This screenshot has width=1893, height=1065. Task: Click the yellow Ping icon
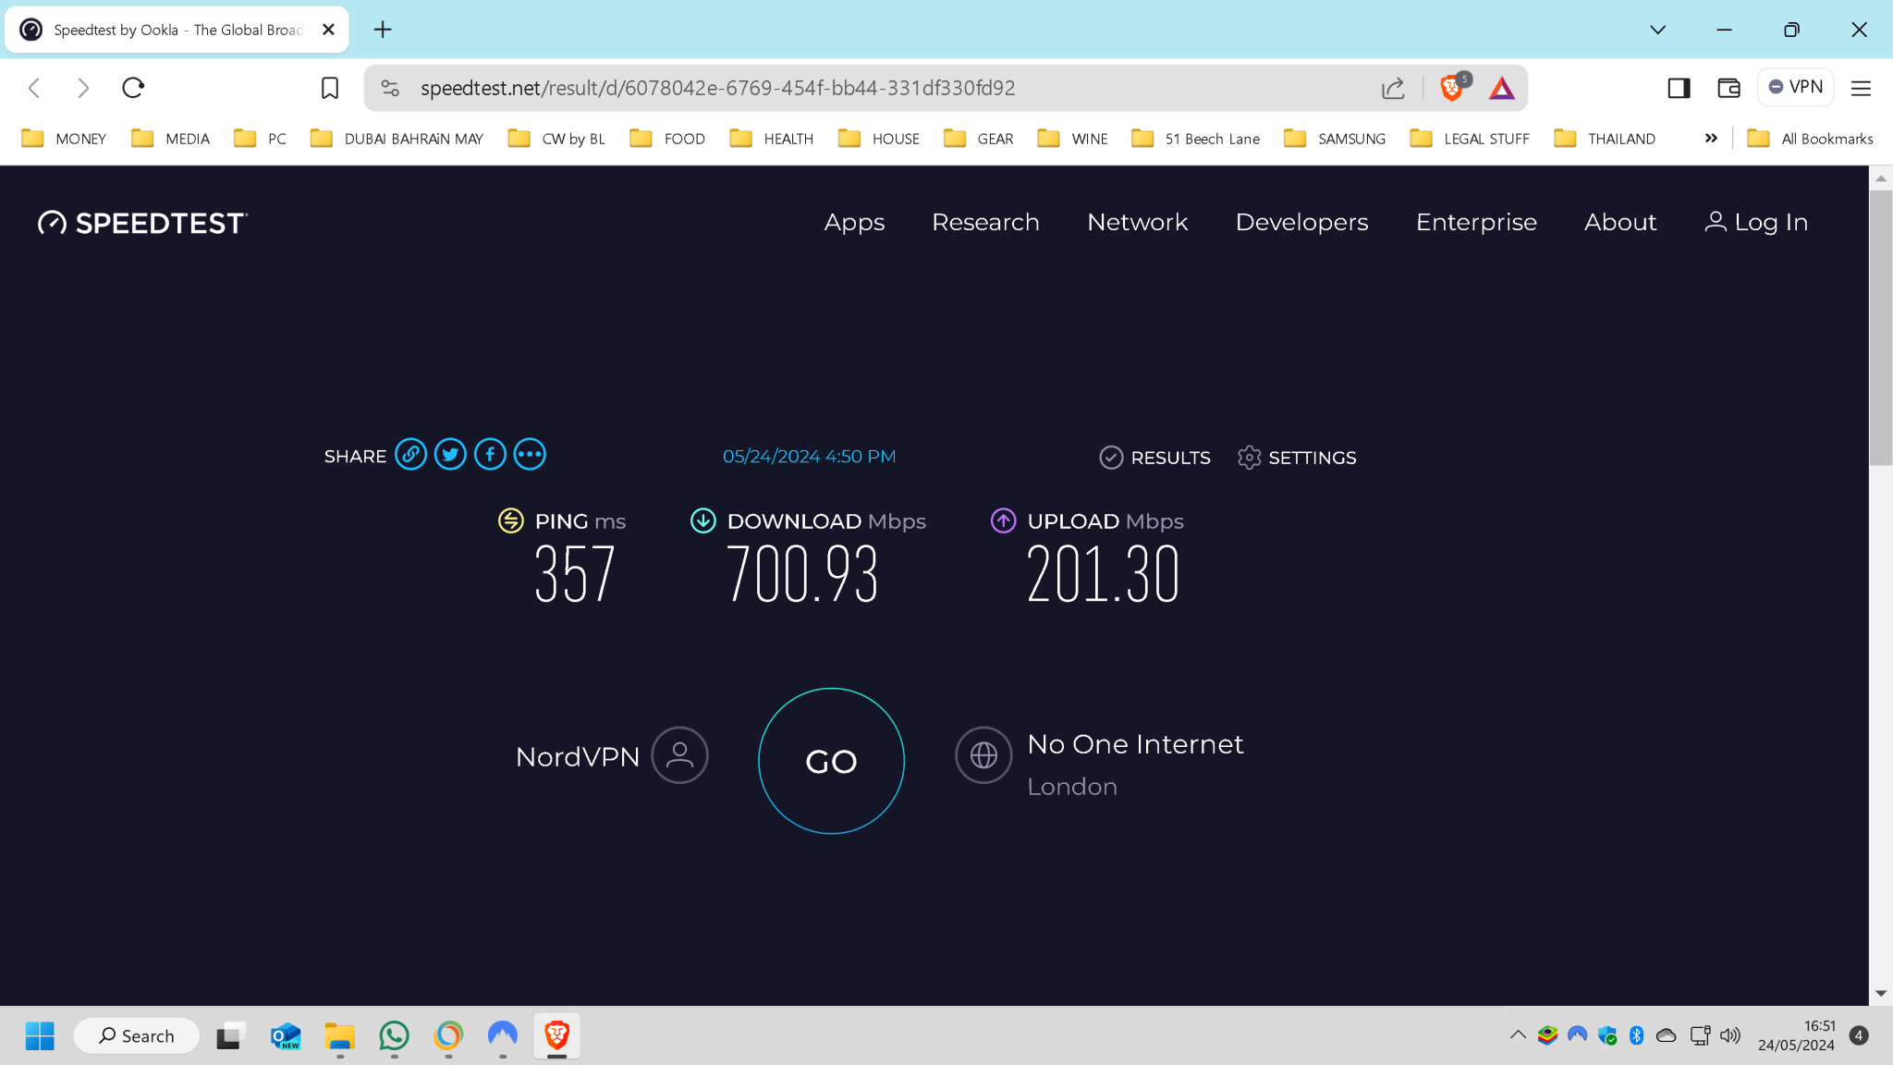tap(511, 520)
